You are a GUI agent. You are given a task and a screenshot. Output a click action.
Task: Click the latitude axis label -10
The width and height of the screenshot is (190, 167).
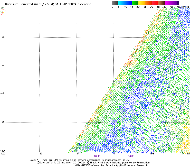[x=2, y=151]
